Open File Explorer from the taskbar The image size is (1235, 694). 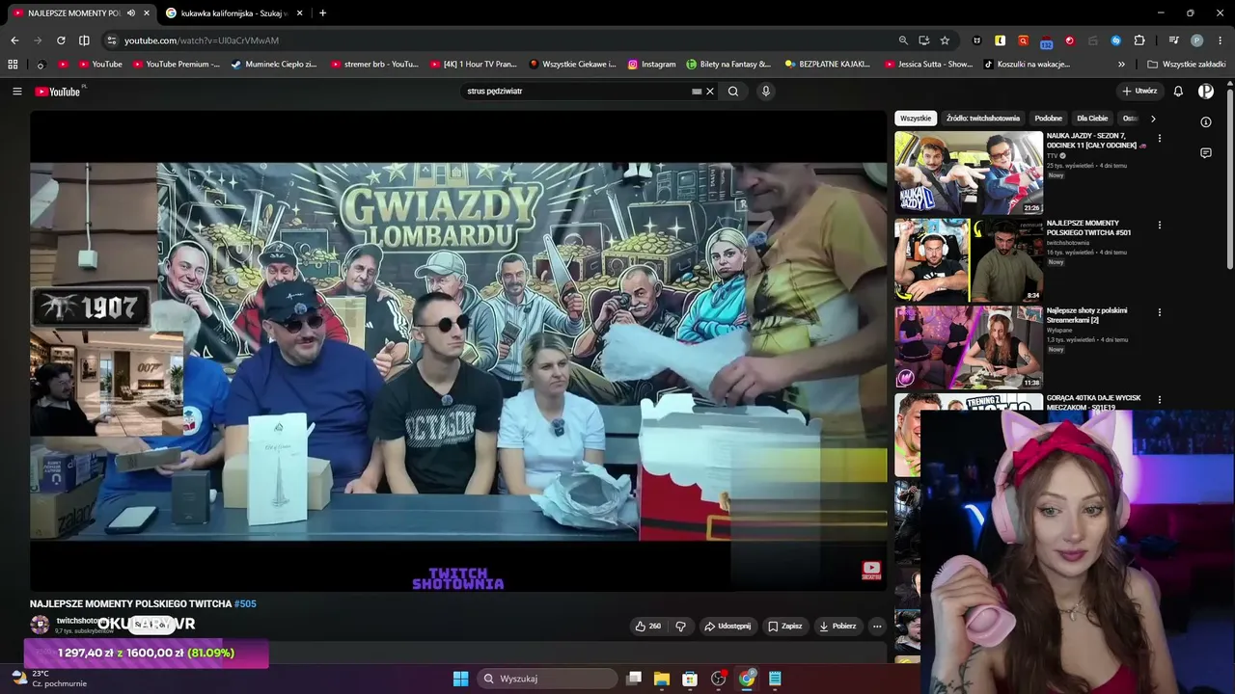click(662, 679)
